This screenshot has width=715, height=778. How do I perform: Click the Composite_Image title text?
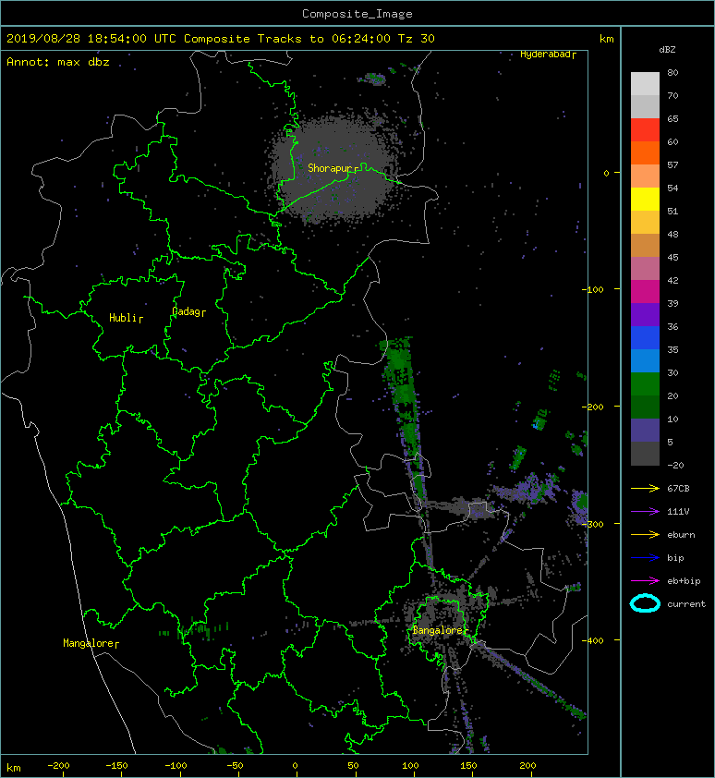click(357, 14)
